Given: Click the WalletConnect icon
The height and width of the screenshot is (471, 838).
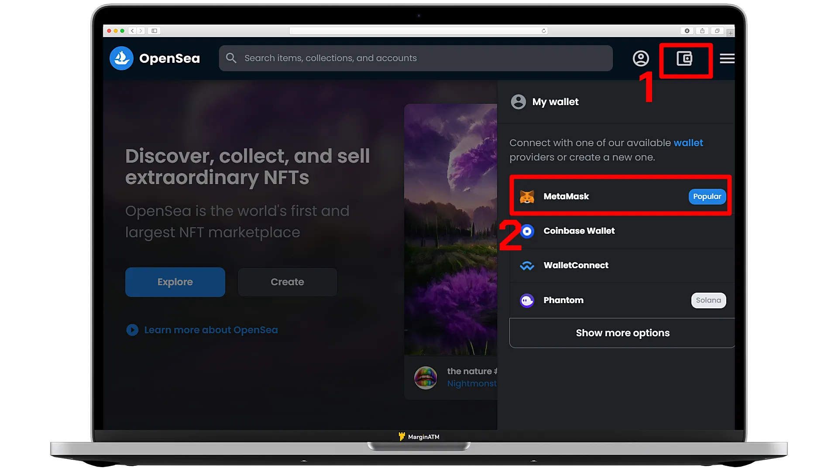Looking at the screenshot, I should [527, 266].
